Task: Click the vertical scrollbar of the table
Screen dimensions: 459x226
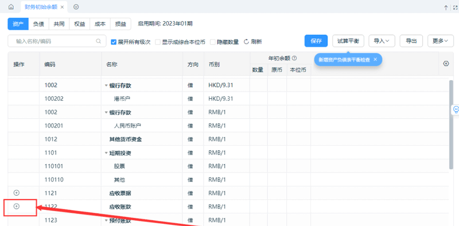Action: (451, 124)
